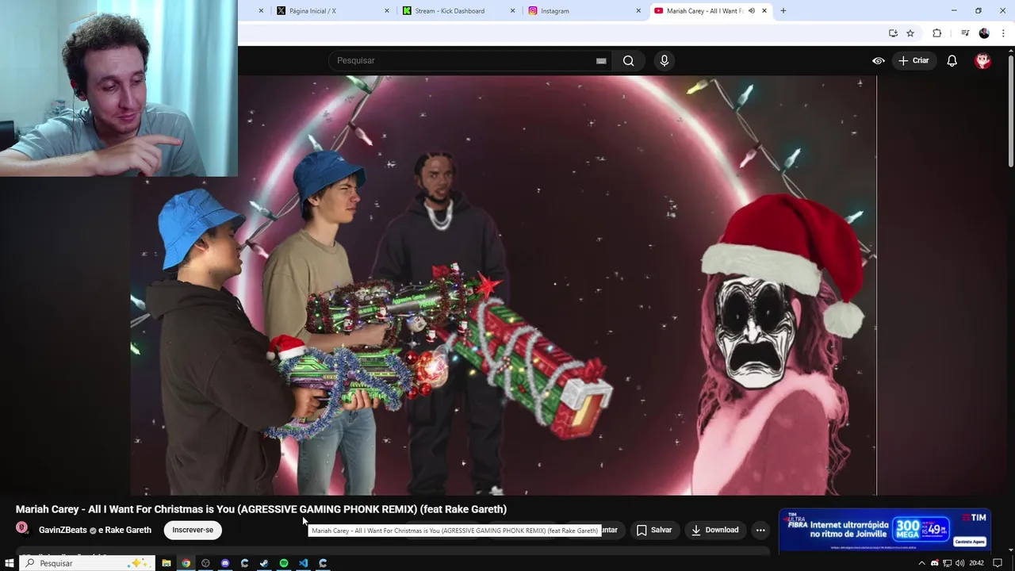This screenshot has height=571, width=1015.
Task: Toggle the eye icon beside Criar
Action: pos(879,60)
